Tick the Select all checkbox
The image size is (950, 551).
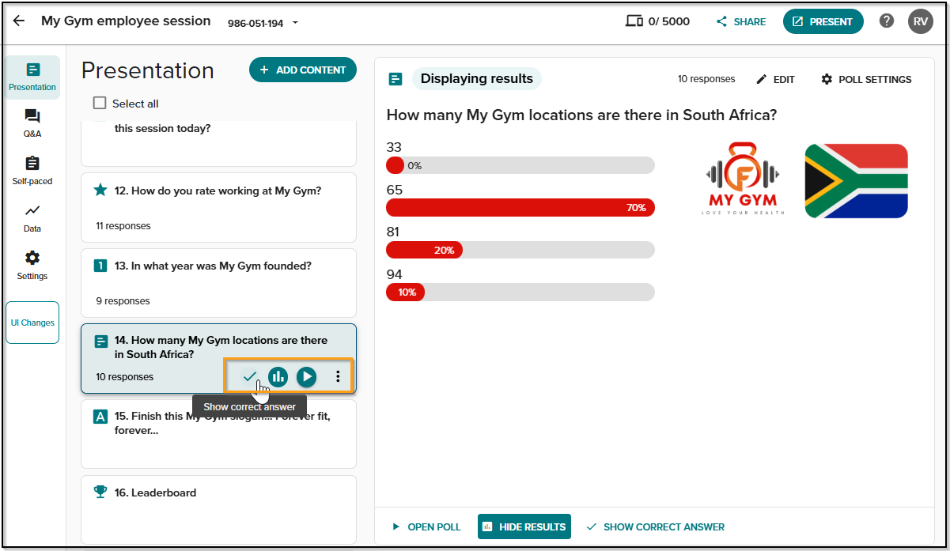pyautogui.click(x=100, y=103)
